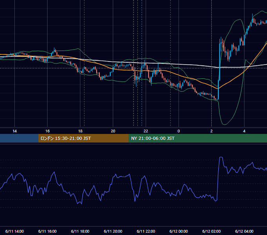
Task: Click the 2 hour label on price chart
Action: 212,131
